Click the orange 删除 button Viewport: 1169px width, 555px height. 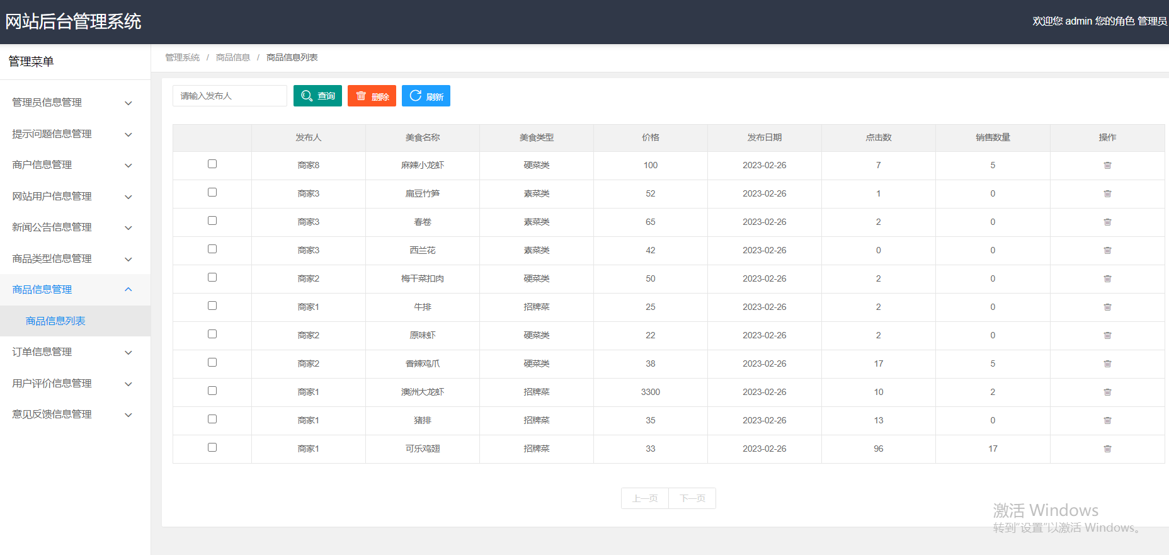coord(372,96)
